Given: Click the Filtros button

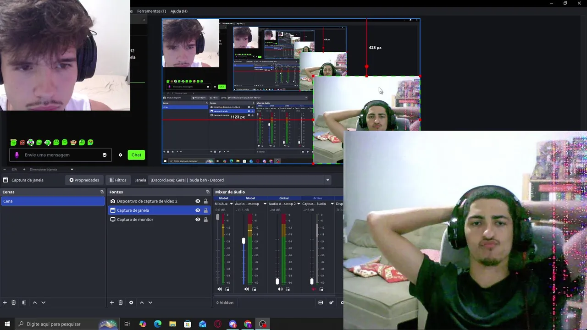Looking at the screenshot, I should pos(118,180).
